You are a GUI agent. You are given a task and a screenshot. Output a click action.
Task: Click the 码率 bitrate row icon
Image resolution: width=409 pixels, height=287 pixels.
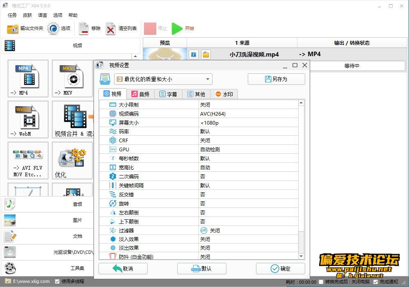(x=113, y=131)
